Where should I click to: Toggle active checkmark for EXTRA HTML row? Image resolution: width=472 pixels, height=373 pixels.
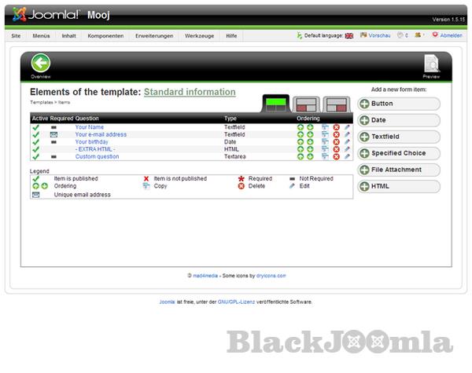pyautogui.click(x=35, y=149)
